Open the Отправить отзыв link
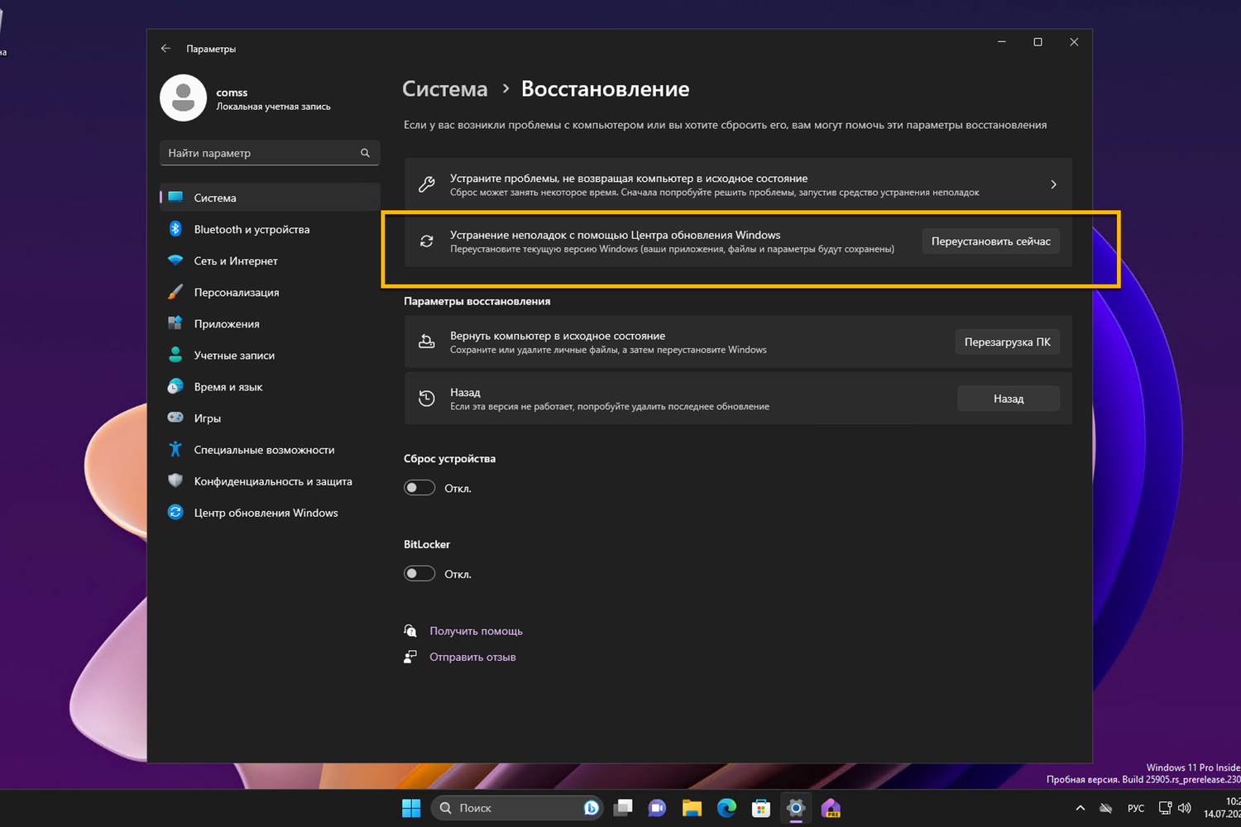The width and height of the screenshot is (1241, 827). 472,657
